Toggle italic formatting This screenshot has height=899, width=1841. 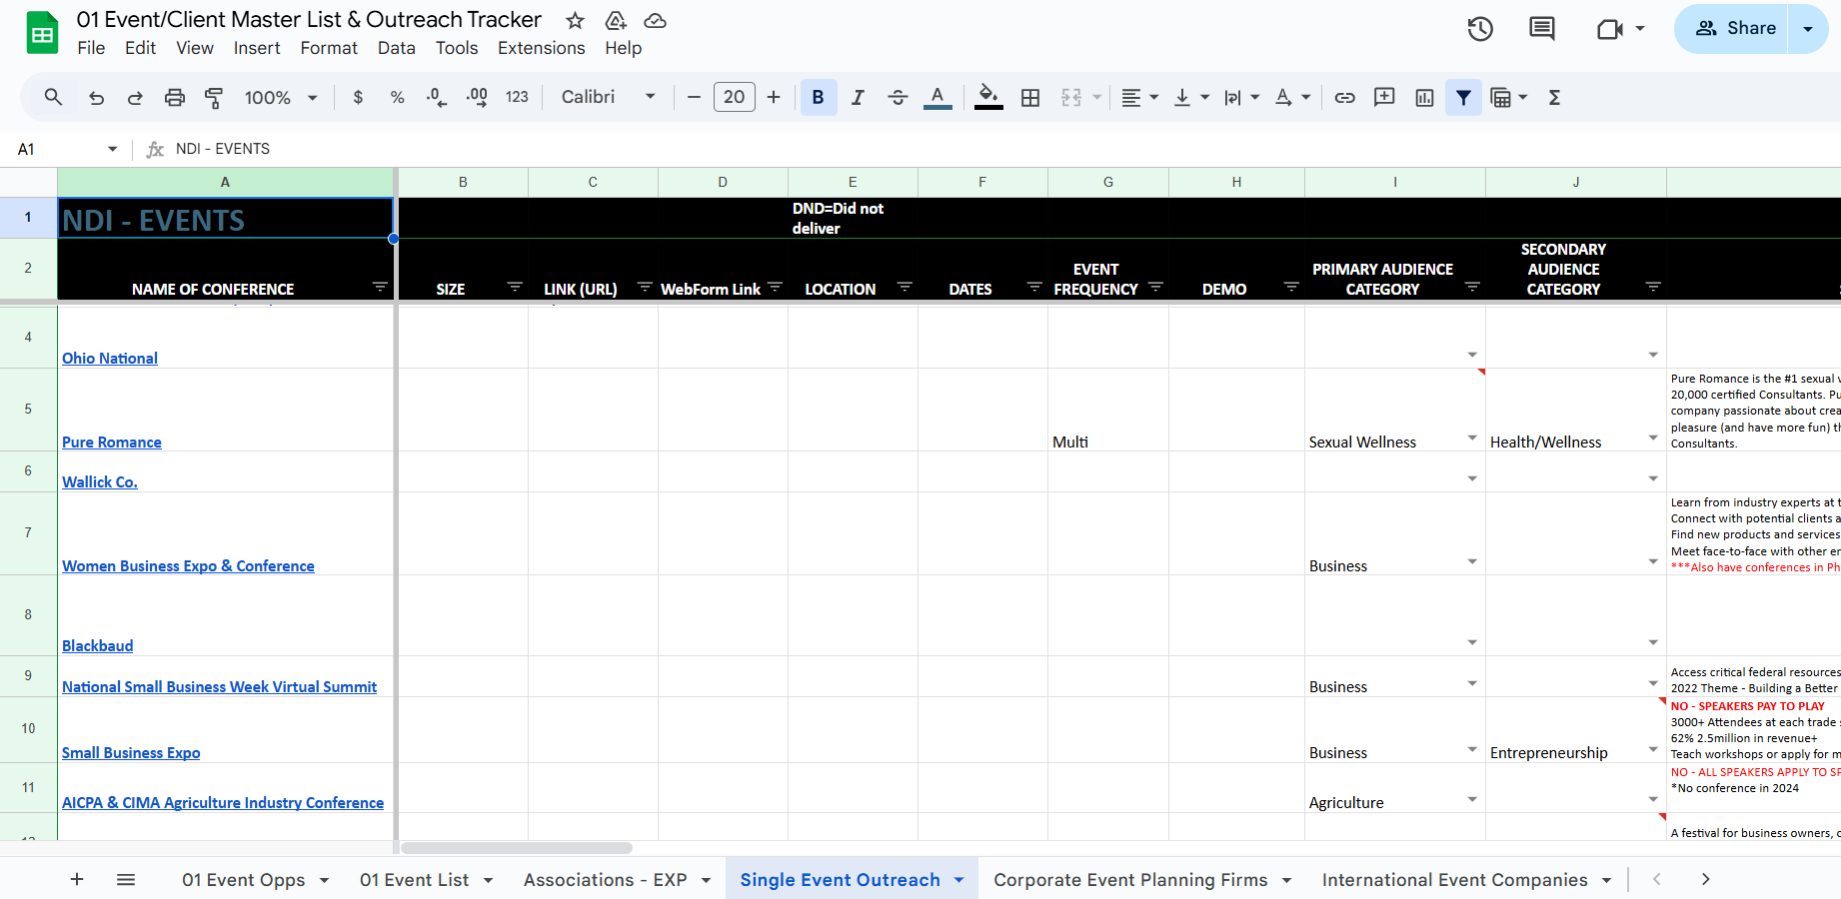(858, 97)
